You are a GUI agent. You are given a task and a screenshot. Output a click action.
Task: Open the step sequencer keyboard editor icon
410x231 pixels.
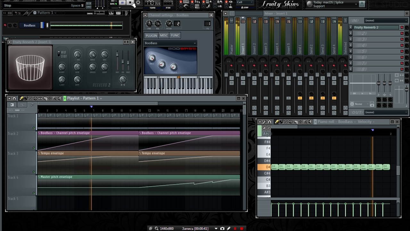click(x=118, y=13)
